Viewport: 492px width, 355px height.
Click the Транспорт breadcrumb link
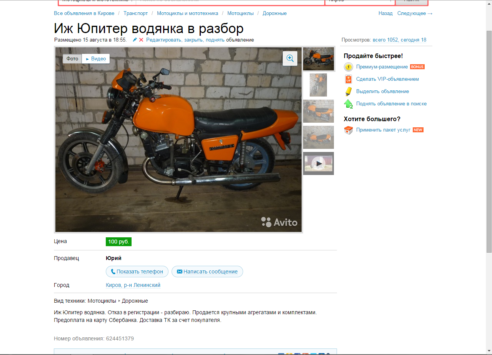click(135, 13)
